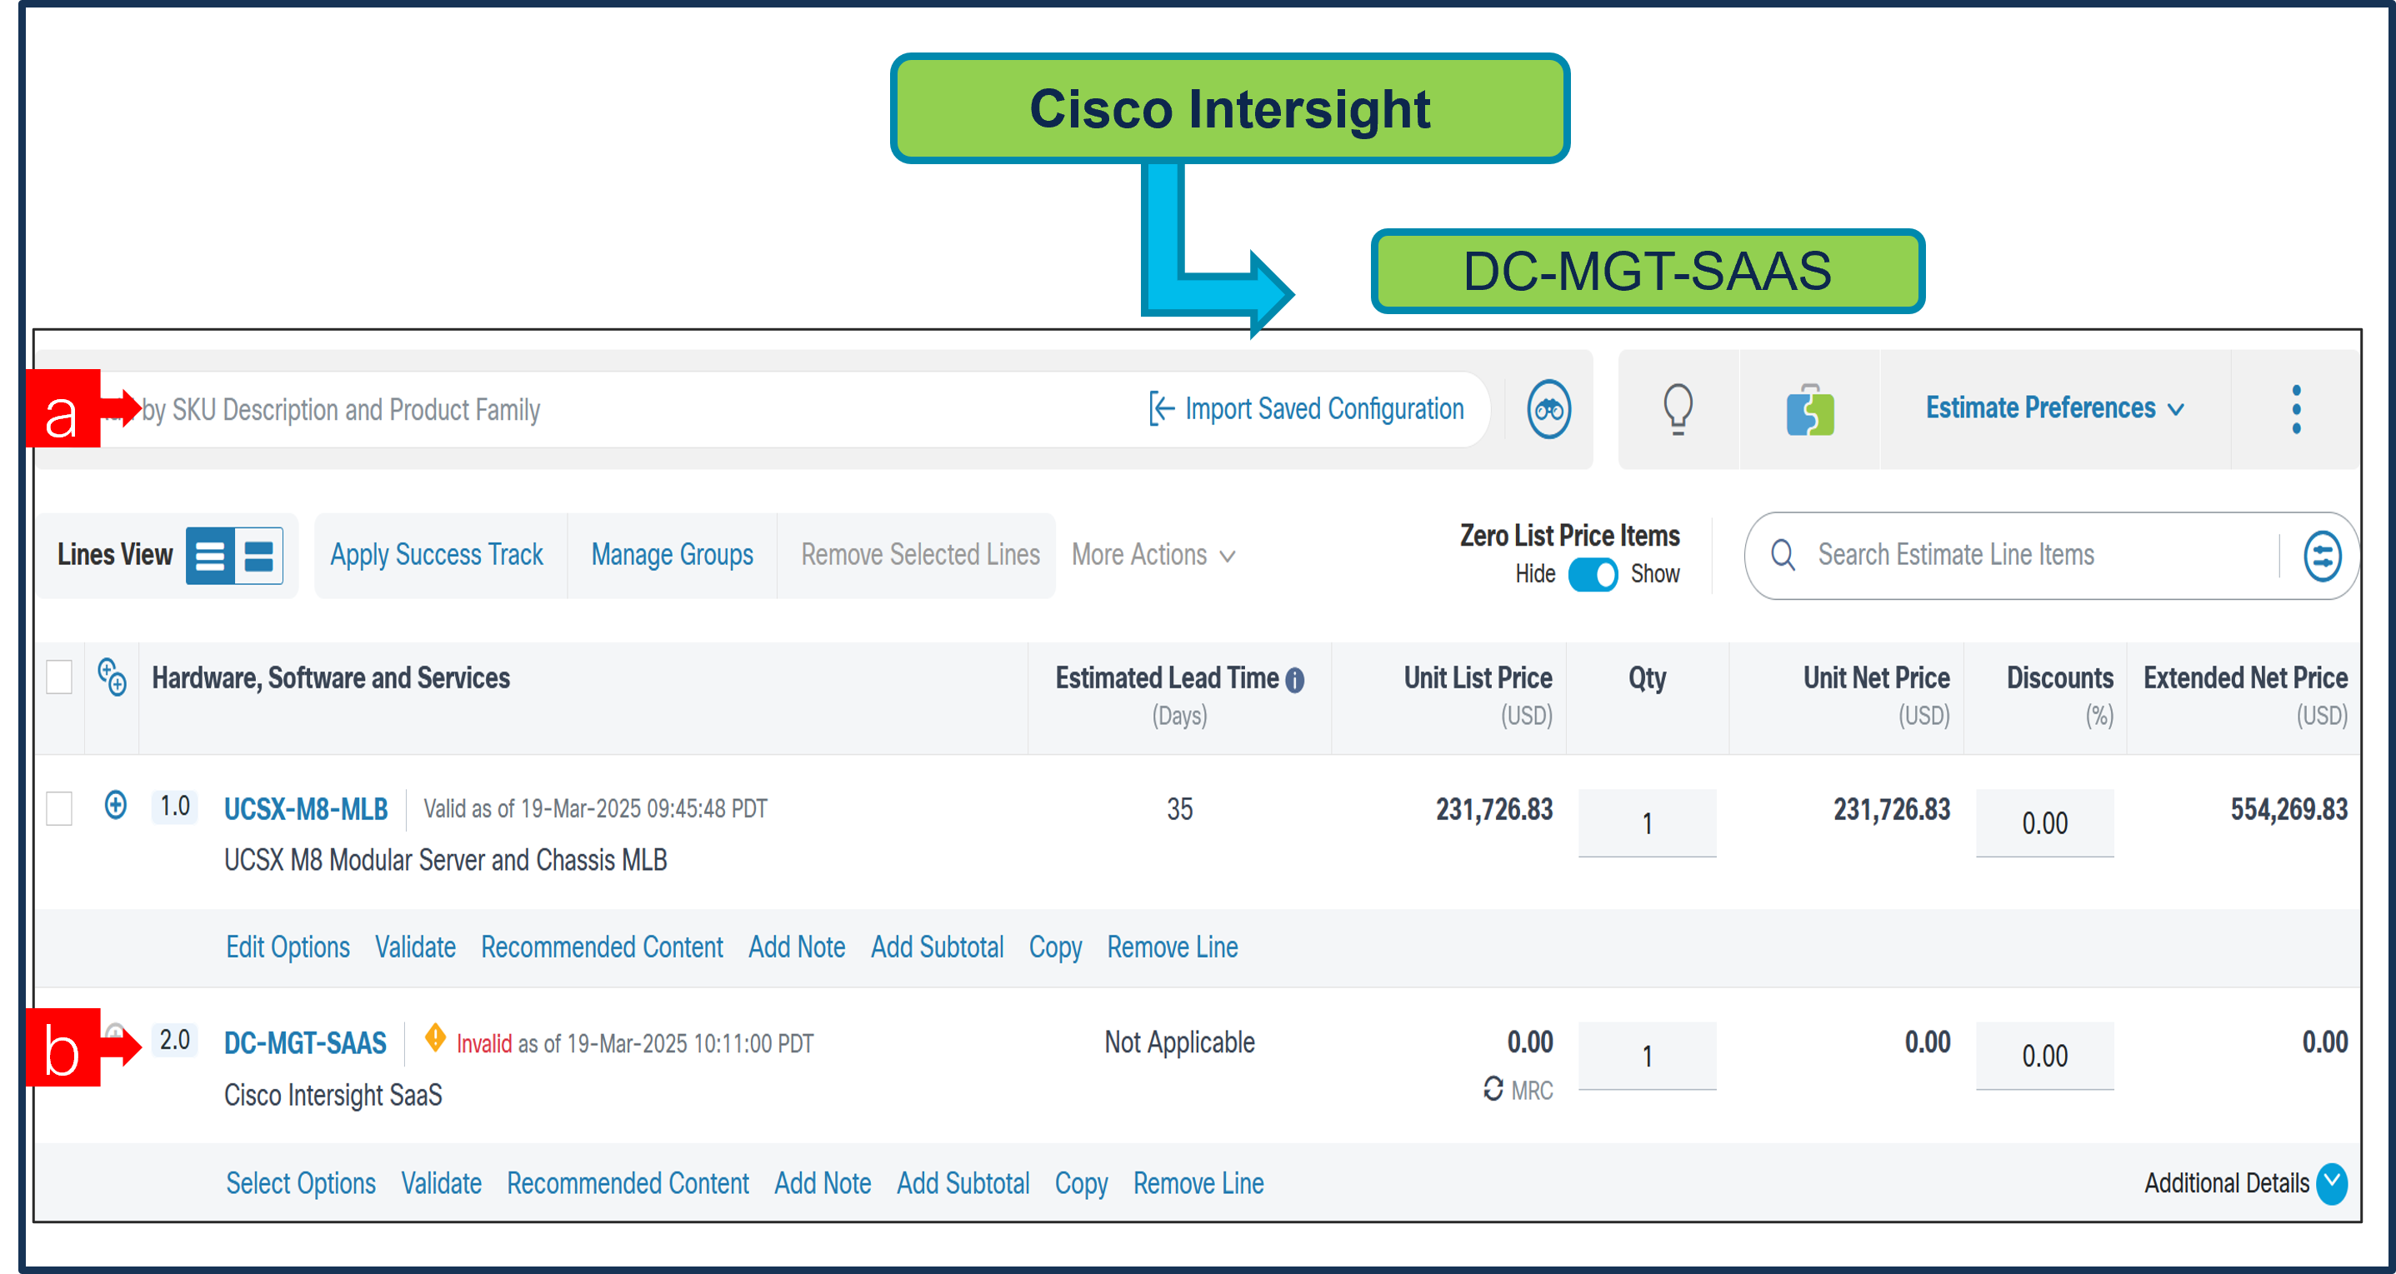Click Import Saved Configuration
2396x1274 pixels.
pos(1308,409)
